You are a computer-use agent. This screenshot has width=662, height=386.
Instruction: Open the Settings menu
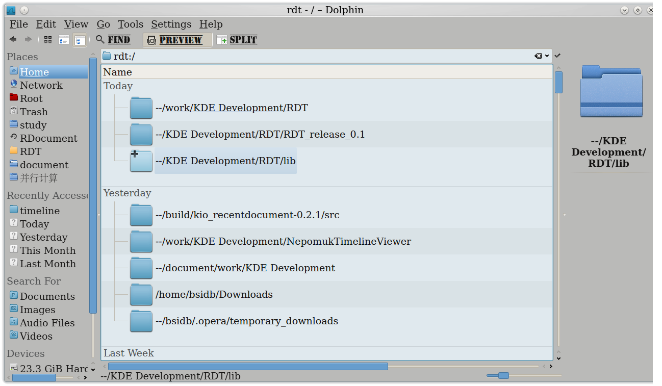171,24
